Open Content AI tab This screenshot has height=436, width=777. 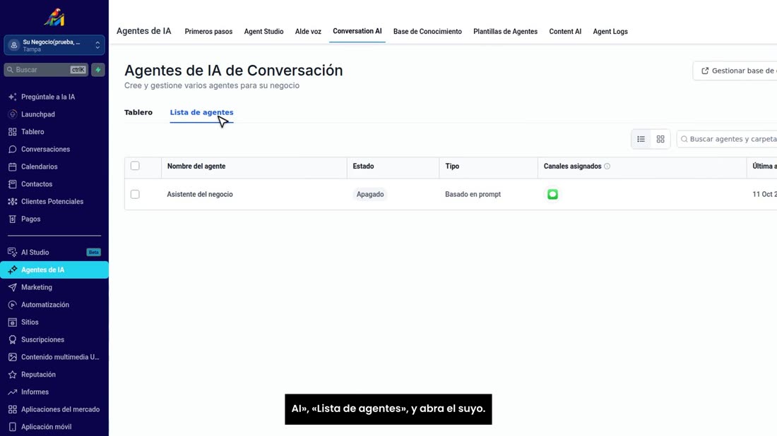(x=565, y=31)
